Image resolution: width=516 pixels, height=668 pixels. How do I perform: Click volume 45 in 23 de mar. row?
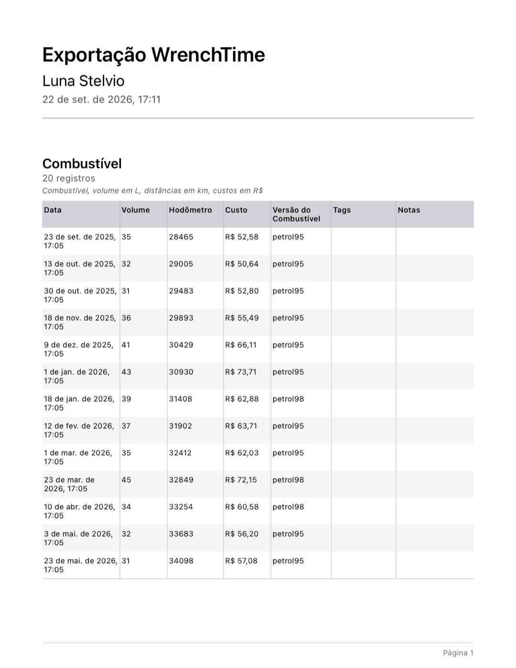126,480
